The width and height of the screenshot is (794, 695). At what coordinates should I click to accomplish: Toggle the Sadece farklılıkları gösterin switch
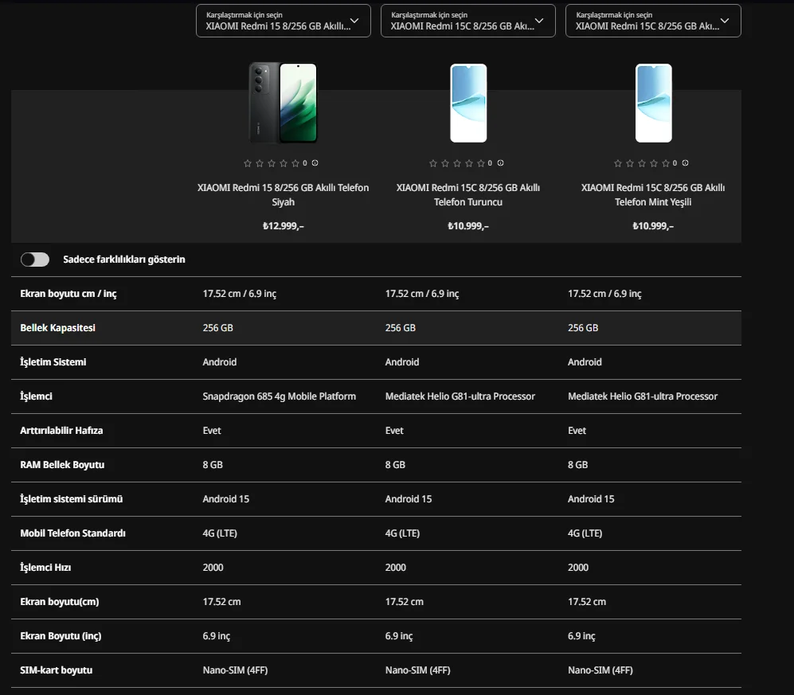pos(35,260)
